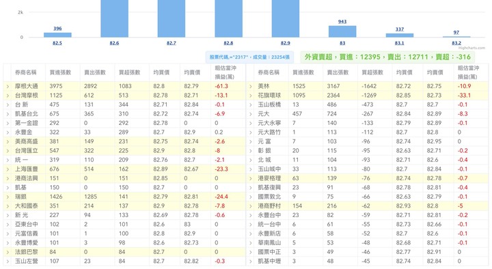Click the 1426 buy volume cell

click(x=56, y=197)
